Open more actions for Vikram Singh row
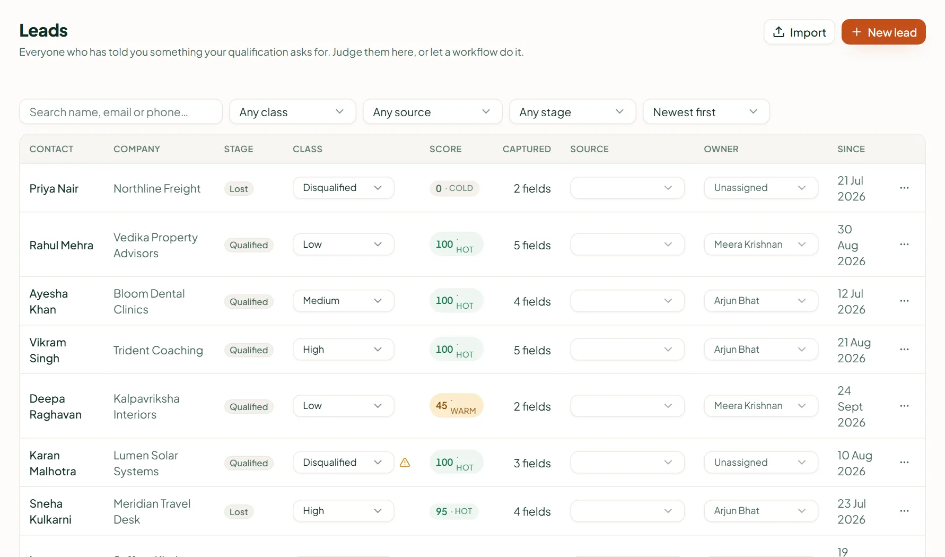The height and width of the screenshot is (557, 945). click(904, 350)
